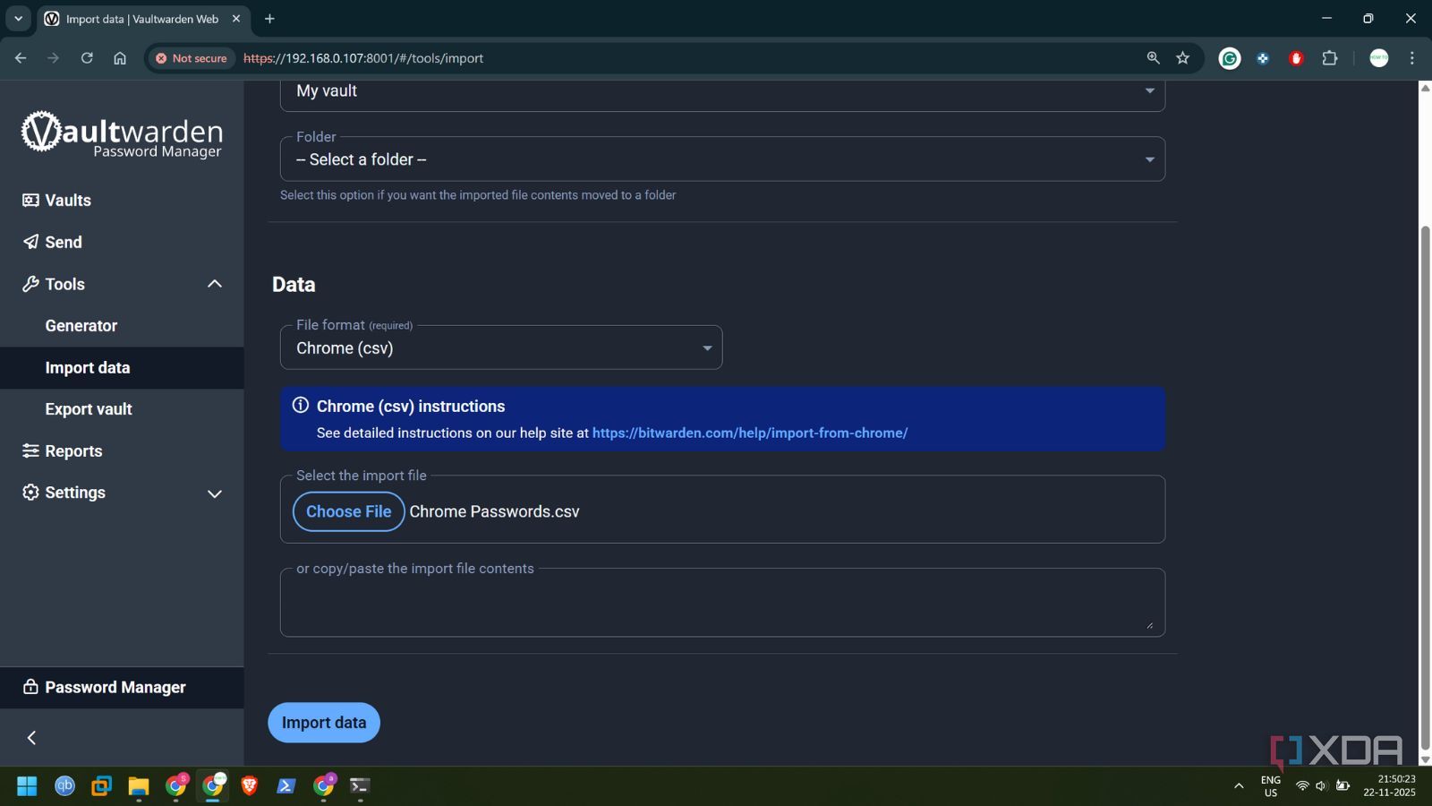Expand the Settings menu chevron
The height and width of the screenshot is (806, 1432).
tap(215, 493)
